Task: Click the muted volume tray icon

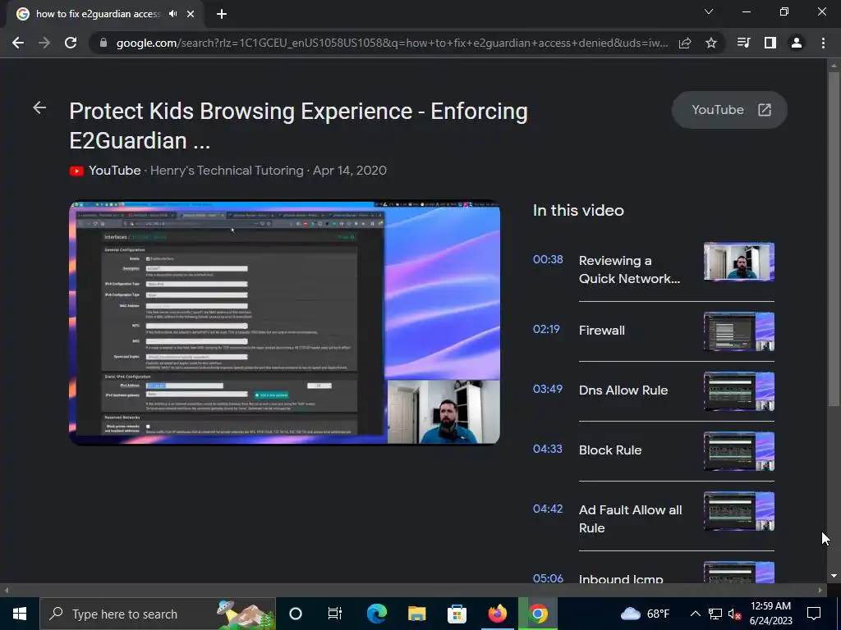Action: 734,614
